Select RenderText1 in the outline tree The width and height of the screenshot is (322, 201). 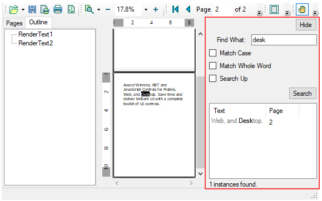click(36, 34)
